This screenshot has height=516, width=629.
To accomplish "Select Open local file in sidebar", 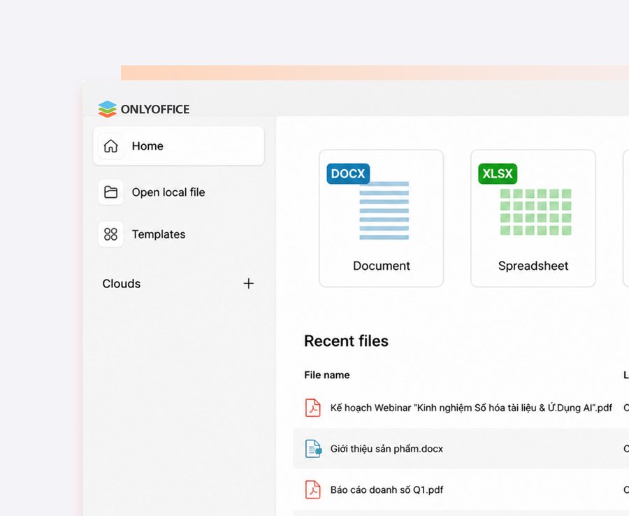I will (x=178, y=192).
